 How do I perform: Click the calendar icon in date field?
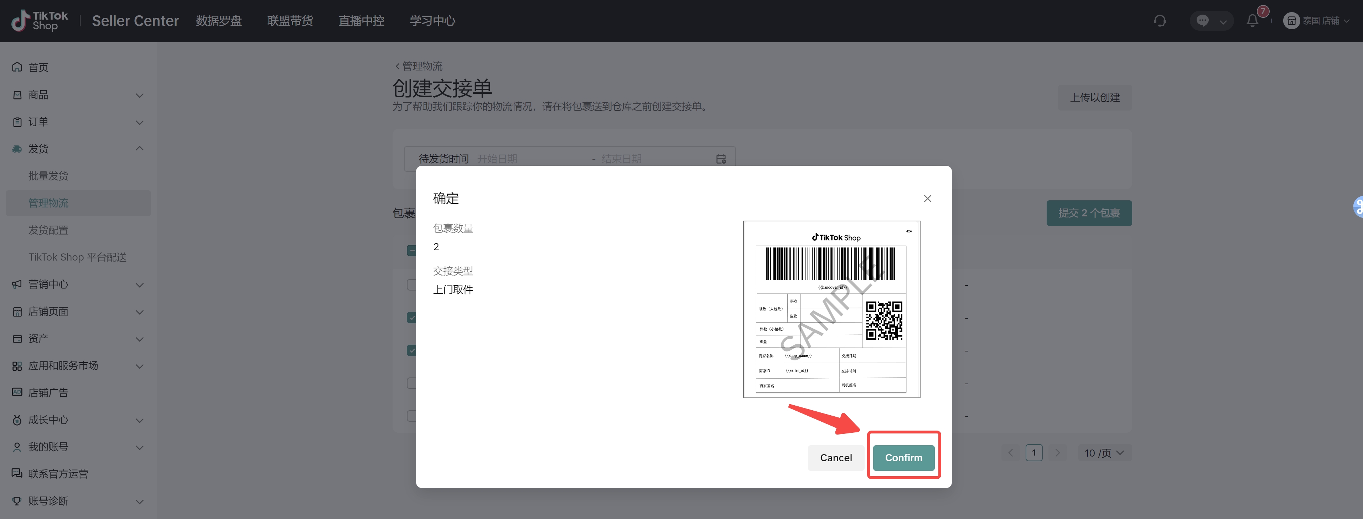click(x=721, y=159)
